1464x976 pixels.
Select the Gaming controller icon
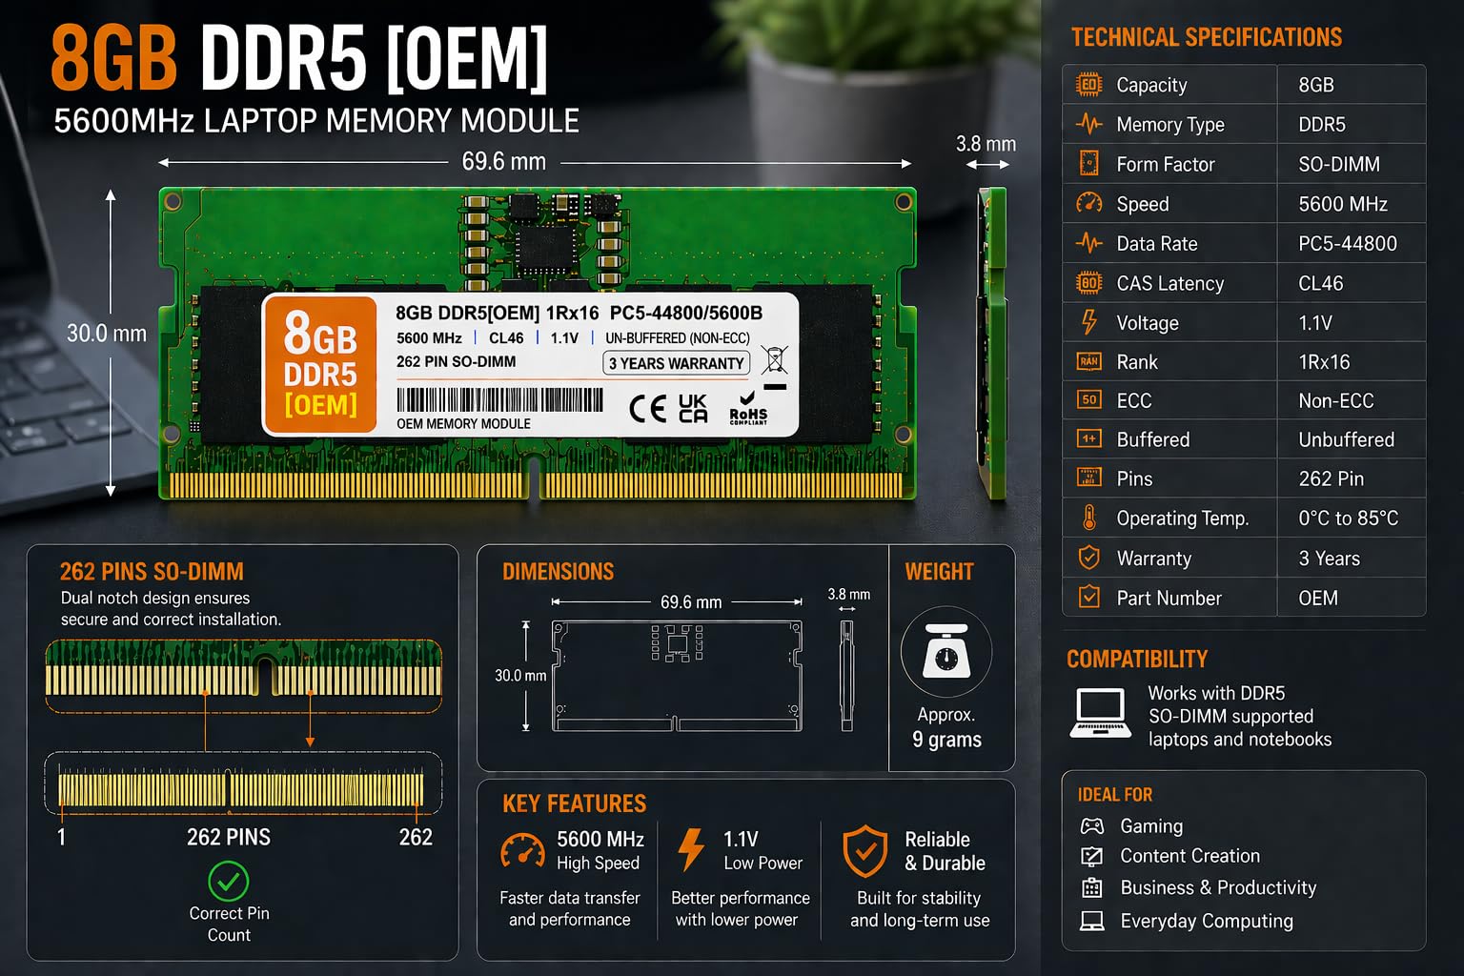pyautogui.click(x=1091, y=826)
